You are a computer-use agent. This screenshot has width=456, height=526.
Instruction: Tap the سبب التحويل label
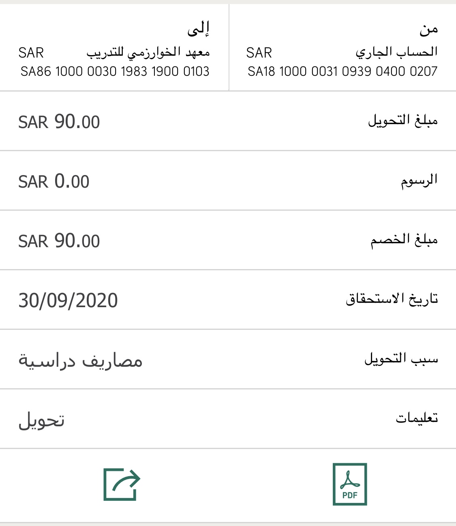401,359
